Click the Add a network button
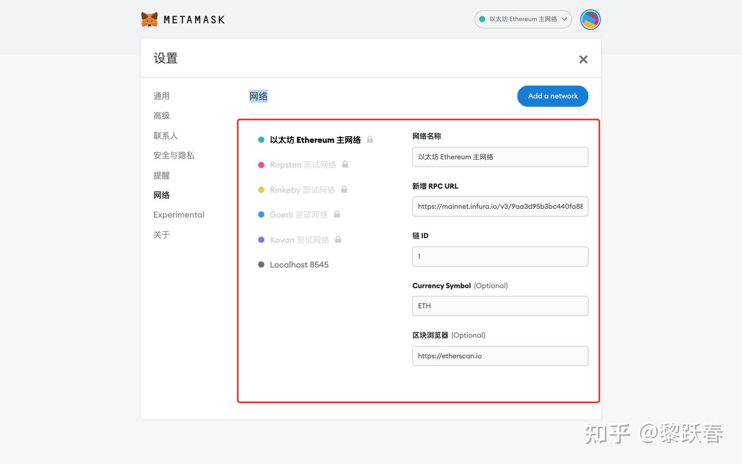The height and width of the screenshot is (464, 742). point(552,96)
